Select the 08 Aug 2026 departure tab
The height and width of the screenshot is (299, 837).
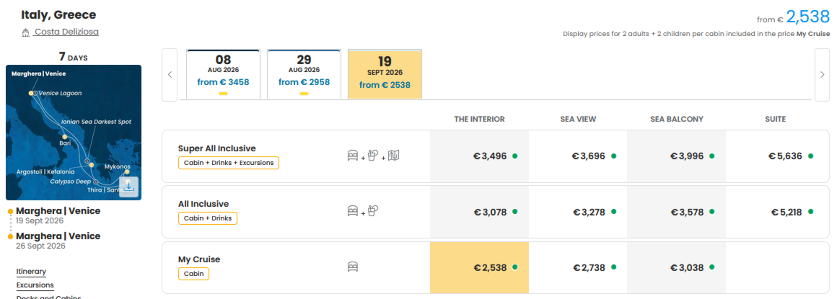223,74
